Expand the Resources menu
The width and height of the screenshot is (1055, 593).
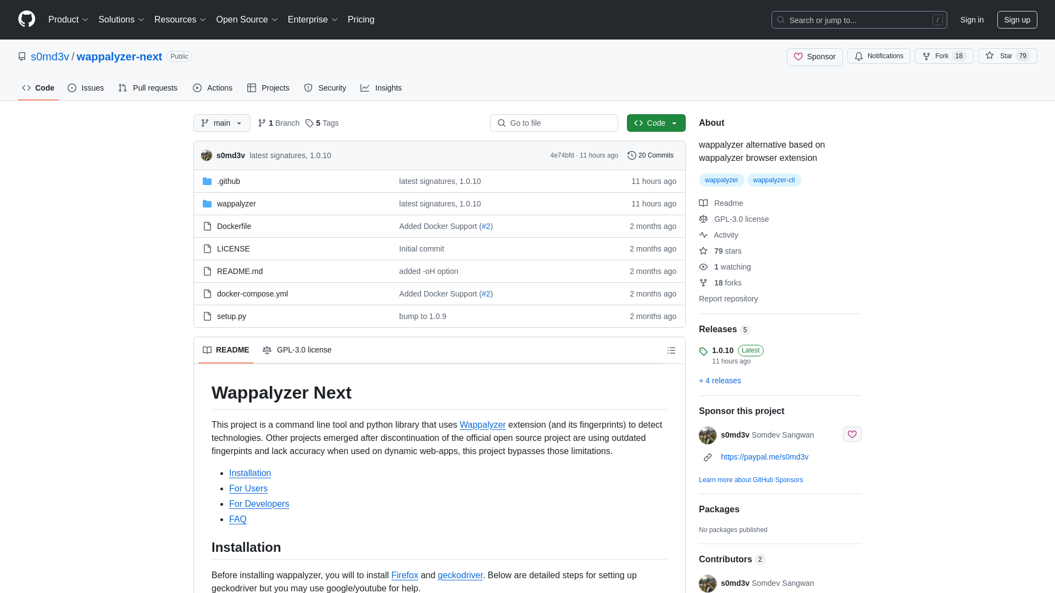(x=180, y=20)
